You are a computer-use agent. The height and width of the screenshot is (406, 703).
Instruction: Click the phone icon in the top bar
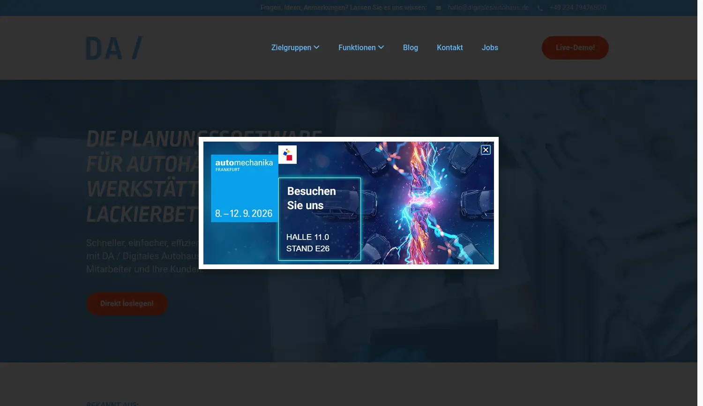click(x=540, y=8)
